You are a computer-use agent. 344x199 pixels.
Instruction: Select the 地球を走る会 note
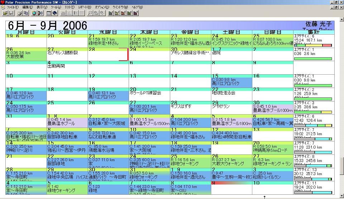pyautogui.click(x=224, y=93)
